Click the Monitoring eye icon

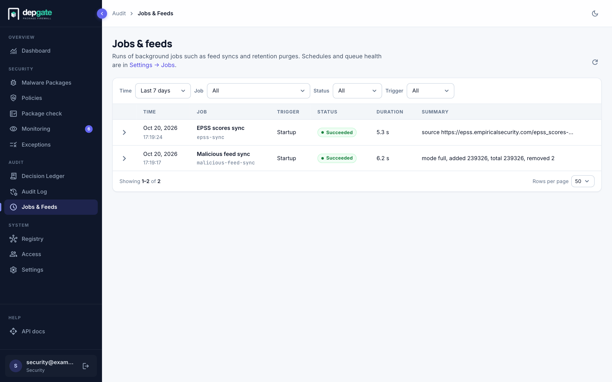point(13,129)
